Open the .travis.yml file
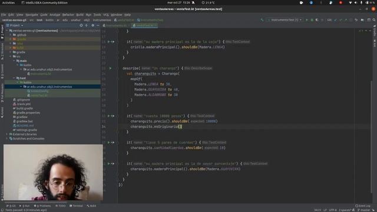377x212 pixels. [x=22, y=104]
